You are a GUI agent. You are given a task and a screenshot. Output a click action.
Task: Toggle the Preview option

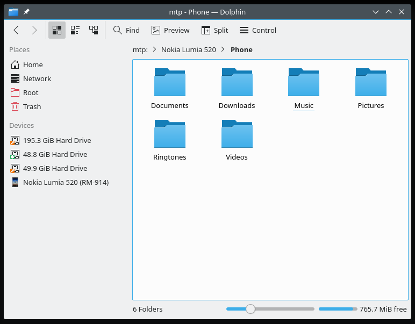coord(170,30)
